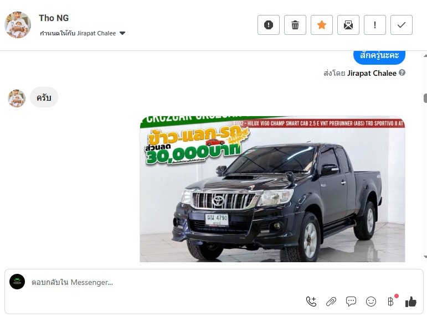The height and width of the screenshot is (317, 427).
Task: Mark conversation as unread envelope icon
Action: [348, 25]
